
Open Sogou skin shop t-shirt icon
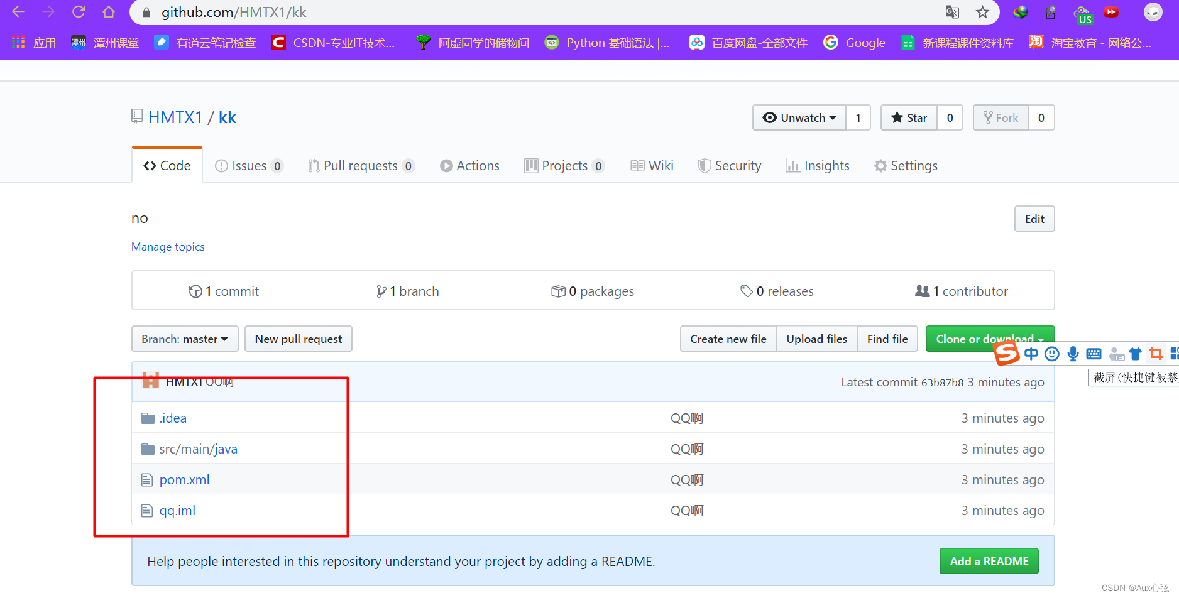pyautogui.click(x=1136, y=354)
